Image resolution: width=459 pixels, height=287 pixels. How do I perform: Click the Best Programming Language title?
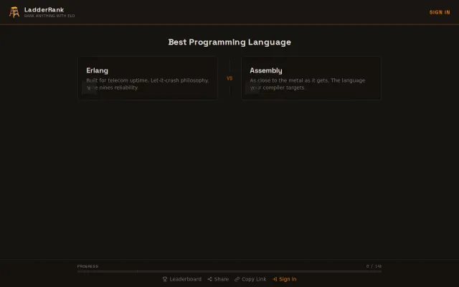click(x=229, y=42)
